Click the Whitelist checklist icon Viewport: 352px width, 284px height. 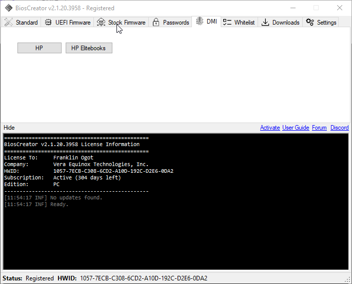(227, 22)
